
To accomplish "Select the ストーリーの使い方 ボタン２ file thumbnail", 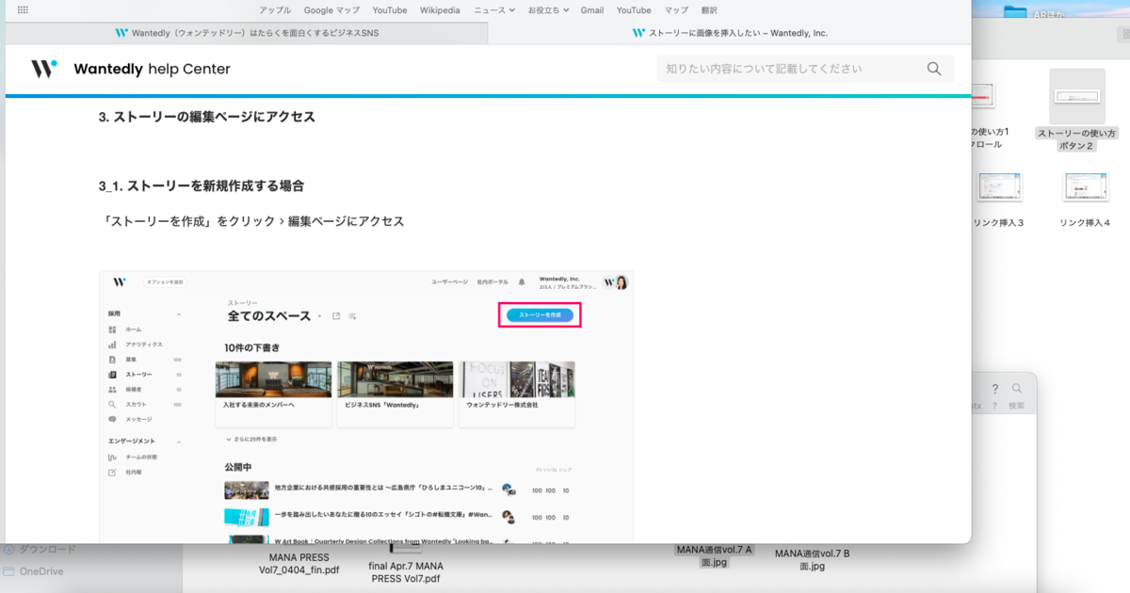I will point(1076,97).
